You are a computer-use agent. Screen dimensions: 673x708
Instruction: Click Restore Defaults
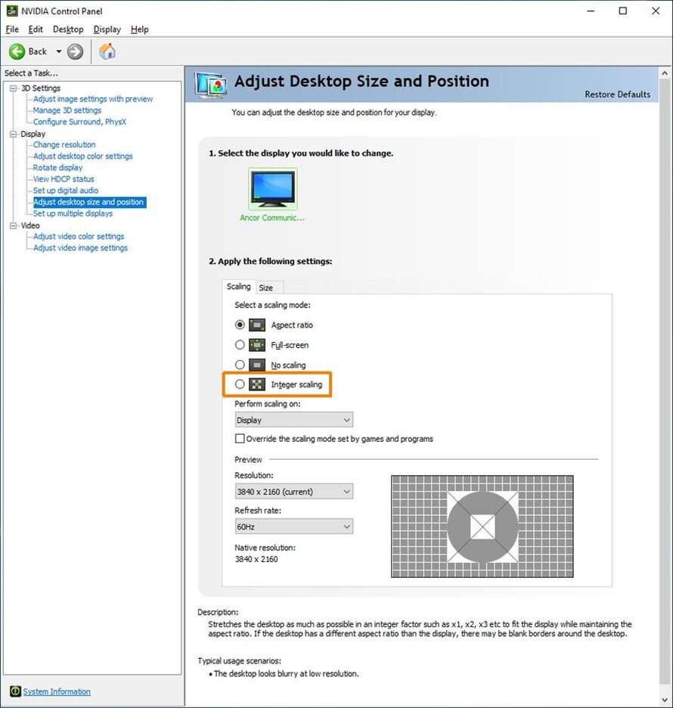coord(617,95)
